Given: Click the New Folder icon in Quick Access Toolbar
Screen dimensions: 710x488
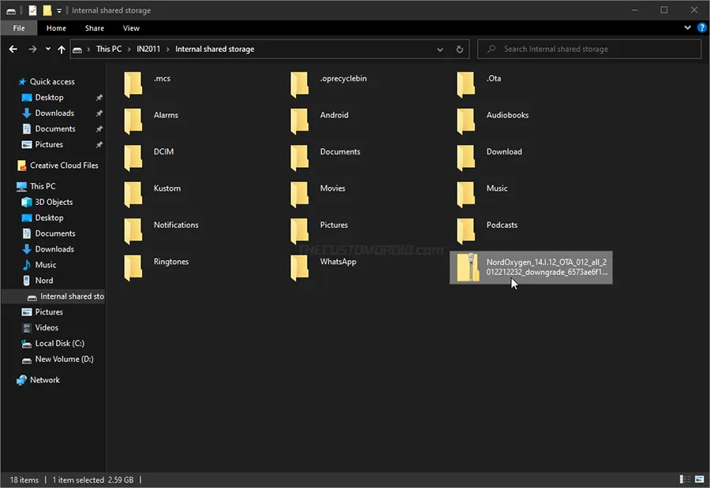Looking at the screenshot, I should 46,10.
